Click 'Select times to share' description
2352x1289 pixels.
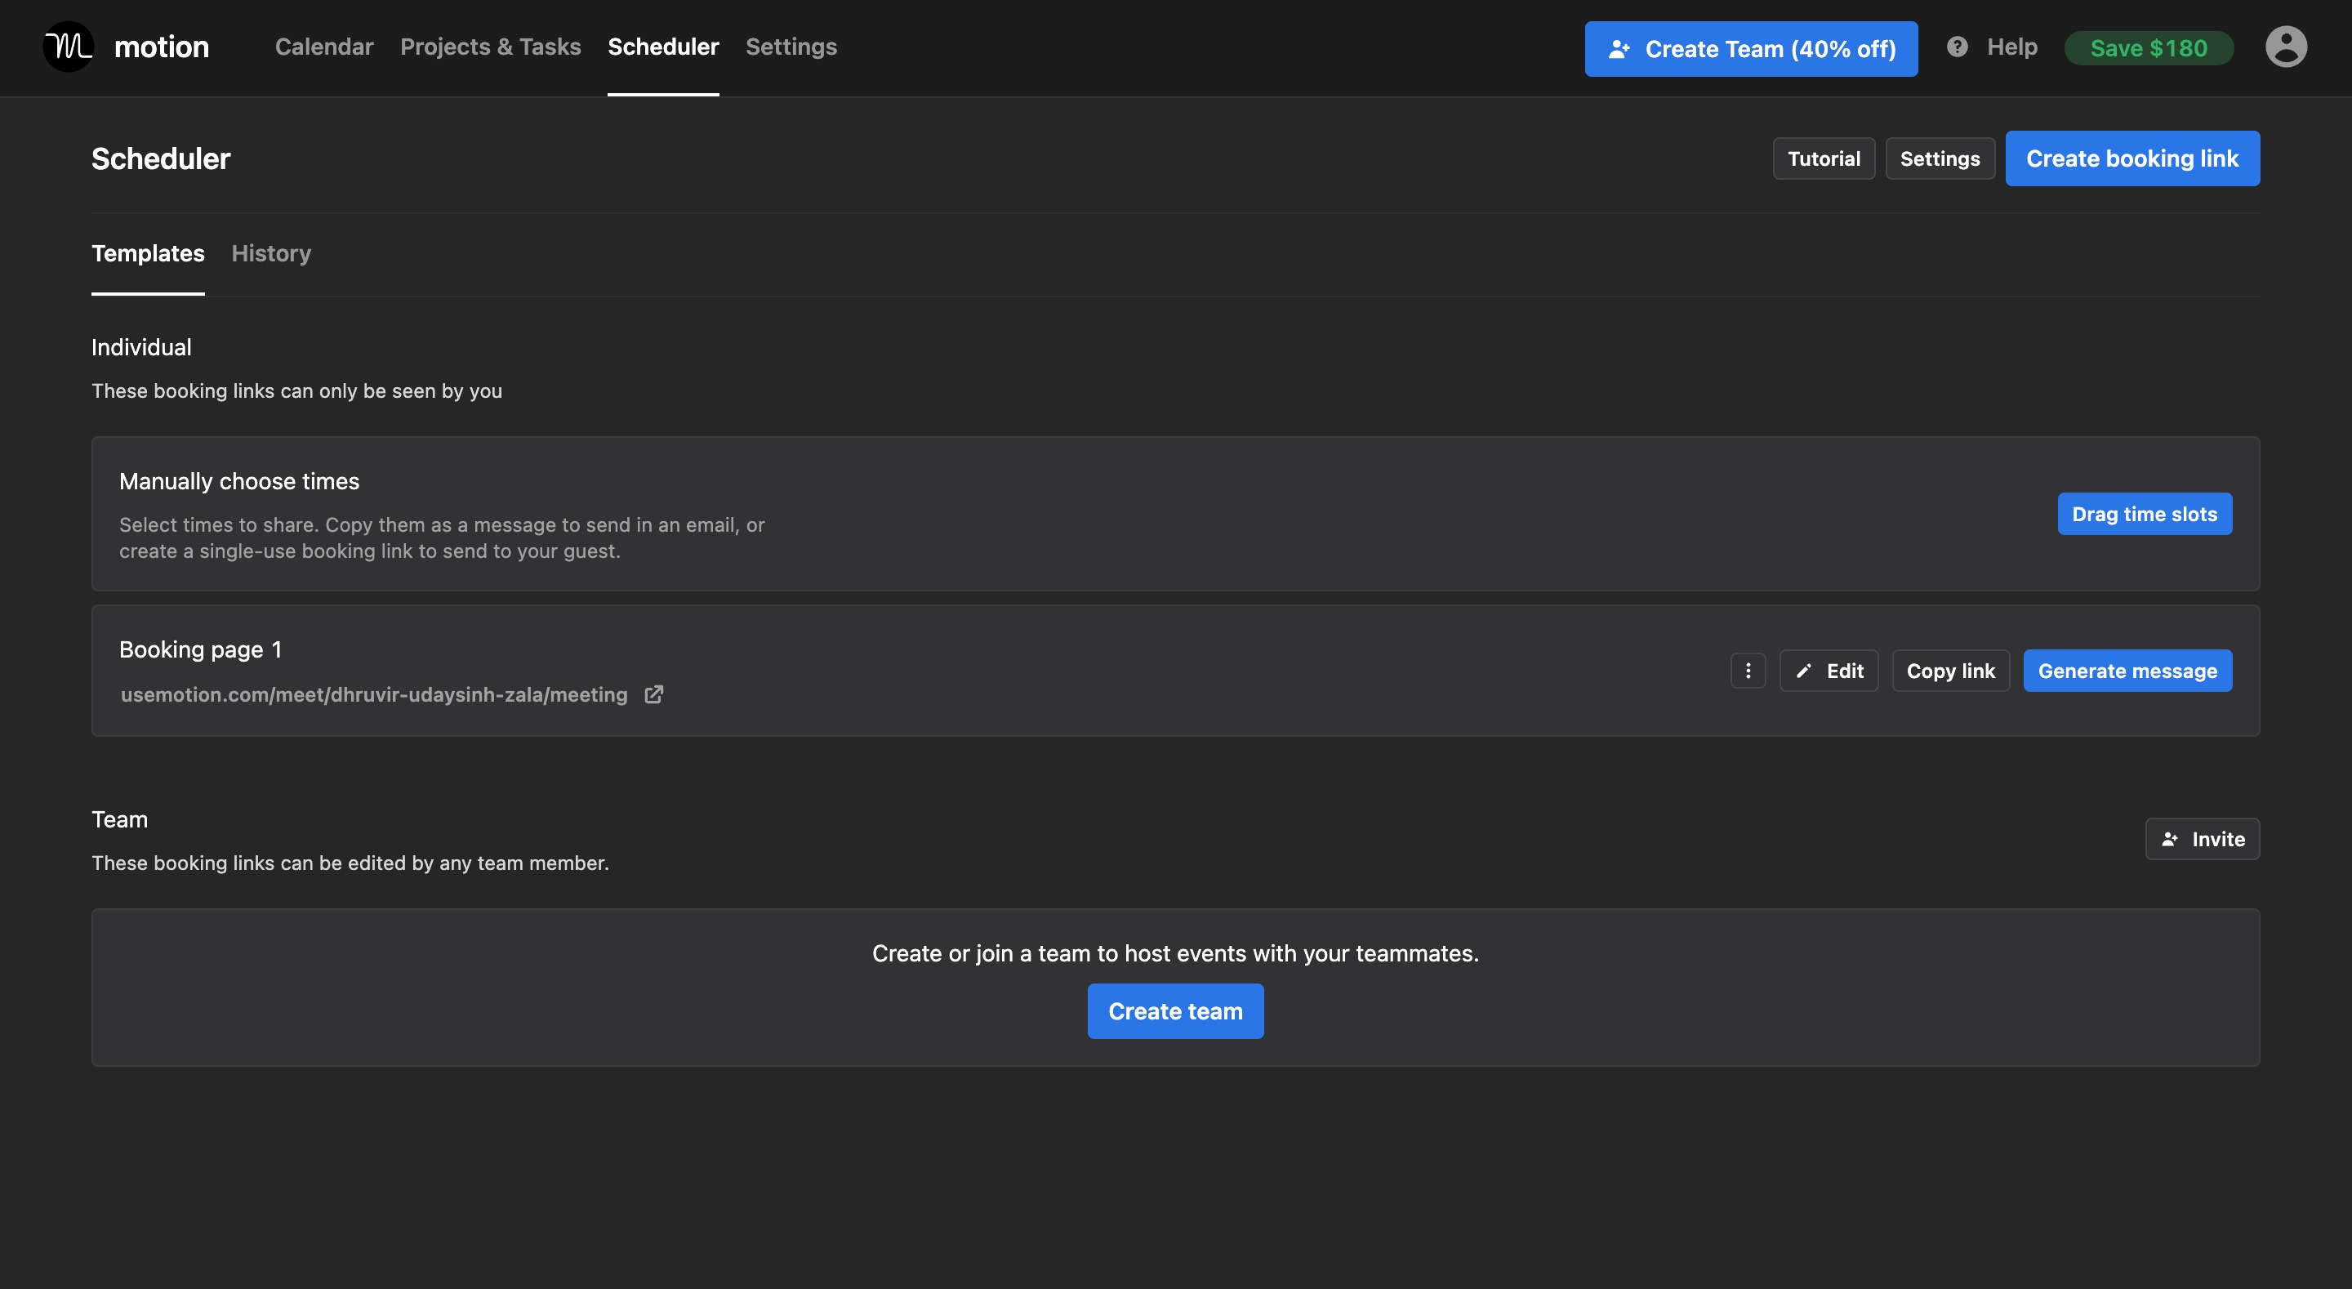442,537
